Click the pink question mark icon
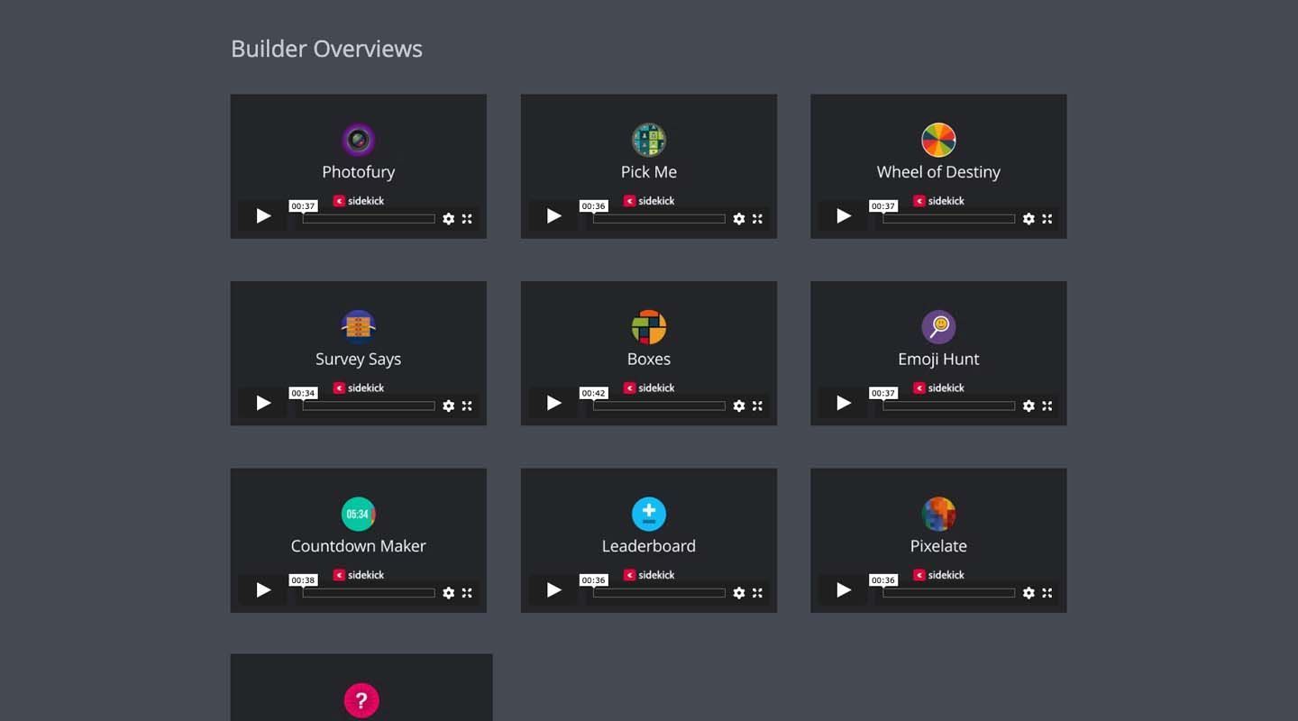1298x721 pixels. click(361, 700)
